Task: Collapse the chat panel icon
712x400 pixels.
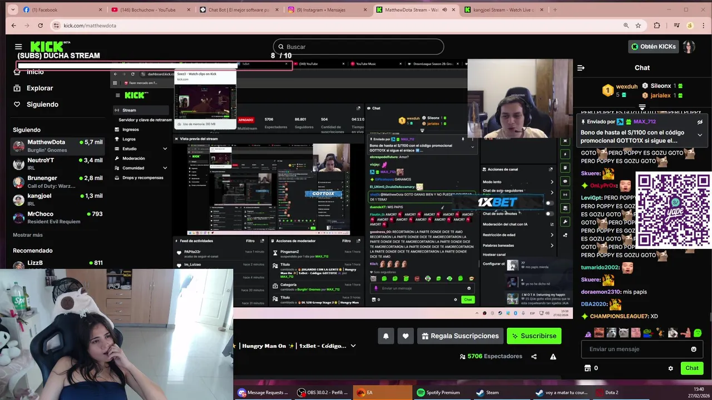Action: coord(581,68)
